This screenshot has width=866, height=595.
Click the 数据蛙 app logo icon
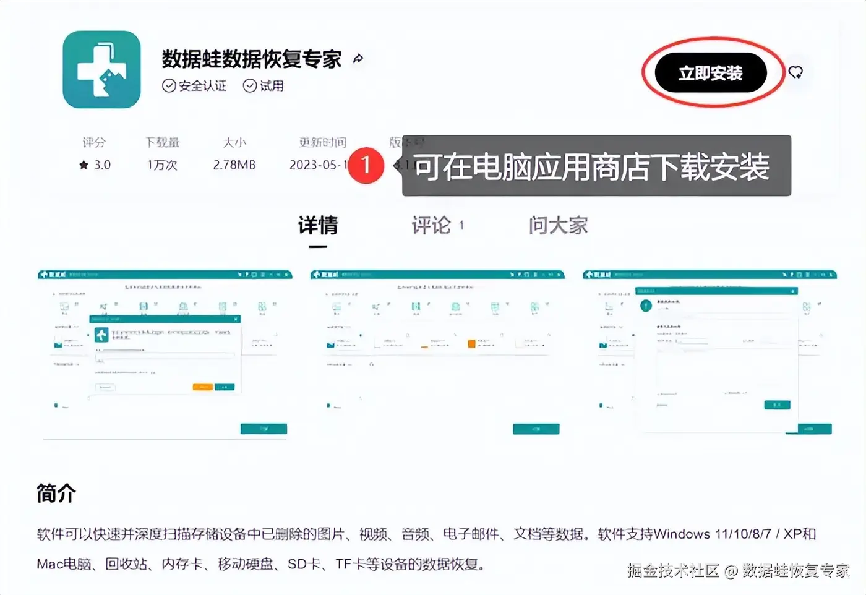[101, 69]
